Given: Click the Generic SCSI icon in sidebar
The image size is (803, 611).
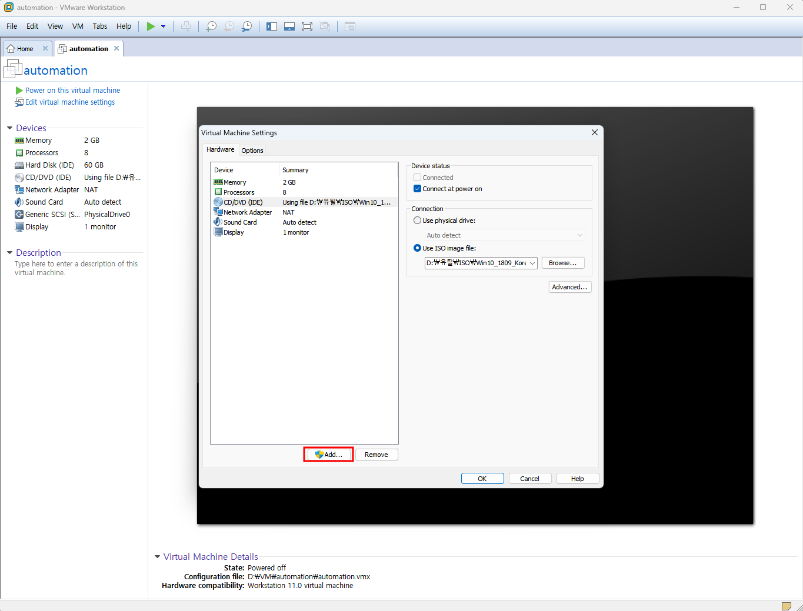Looking at the screenshot, I should pos(19,215).
